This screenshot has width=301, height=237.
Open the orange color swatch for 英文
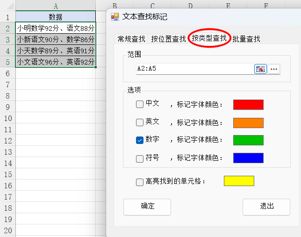point(248,122)
